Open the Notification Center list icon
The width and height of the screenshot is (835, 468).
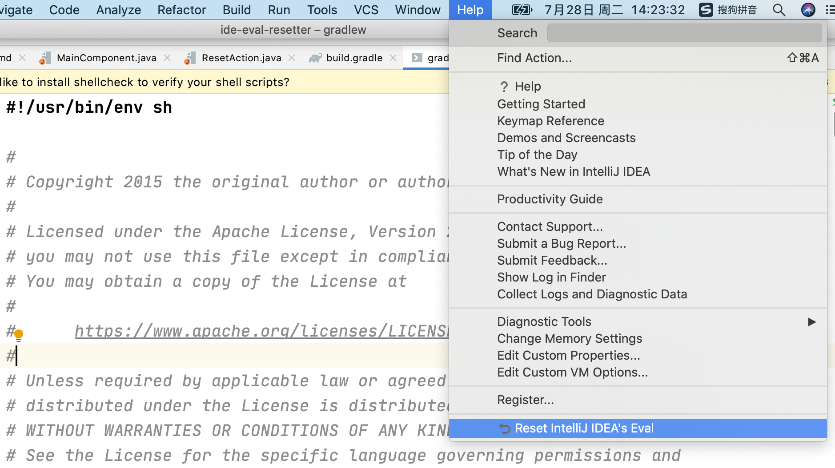click(830, 10)
